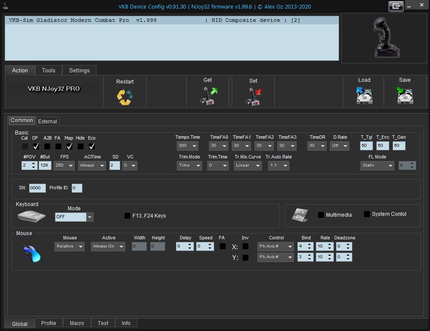Click the Restart recycle icon

[x=125, y=97]
